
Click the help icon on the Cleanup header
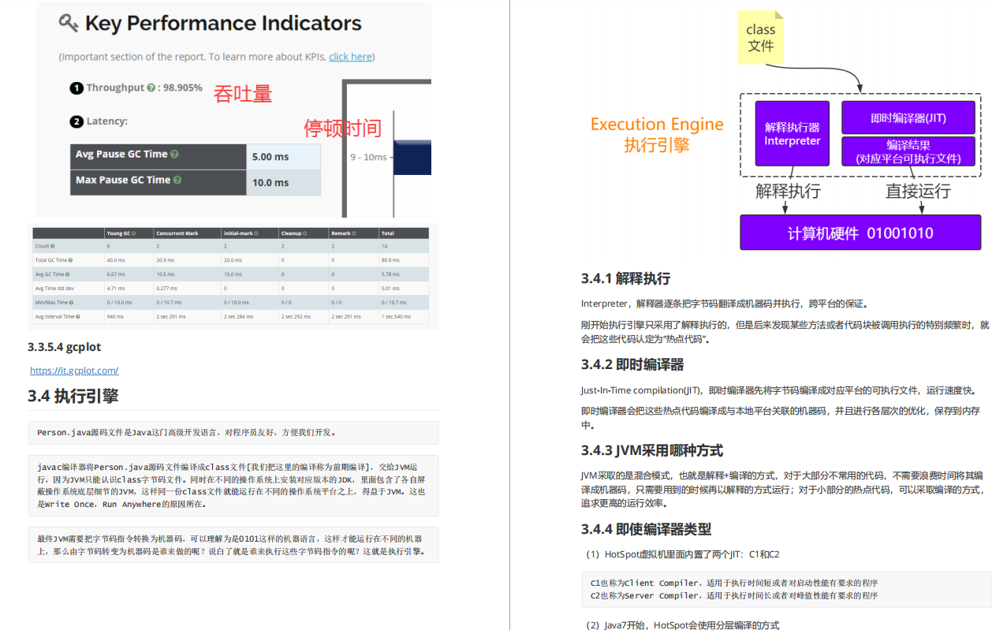coord(305,233)
